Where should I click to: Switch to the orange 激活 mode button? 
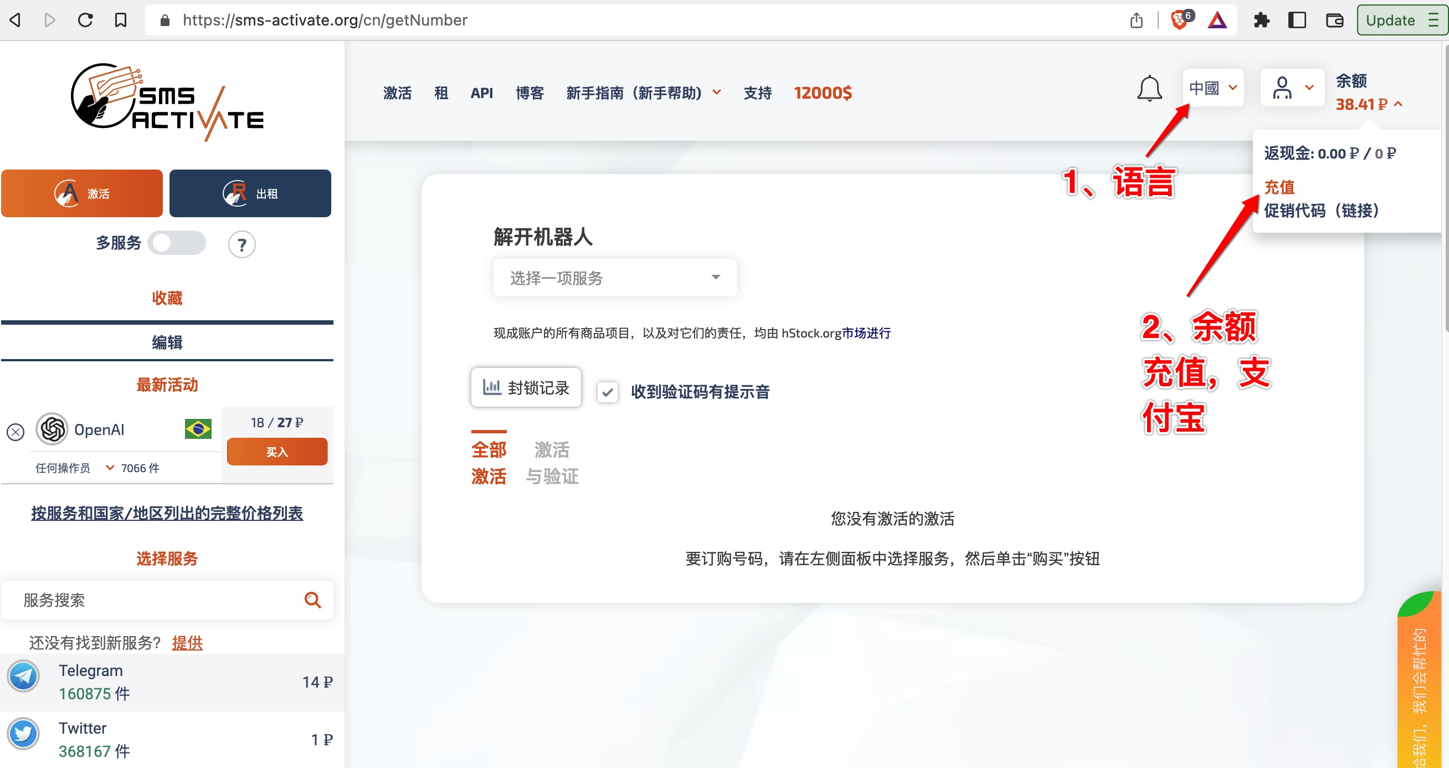[x=82, y=193]
